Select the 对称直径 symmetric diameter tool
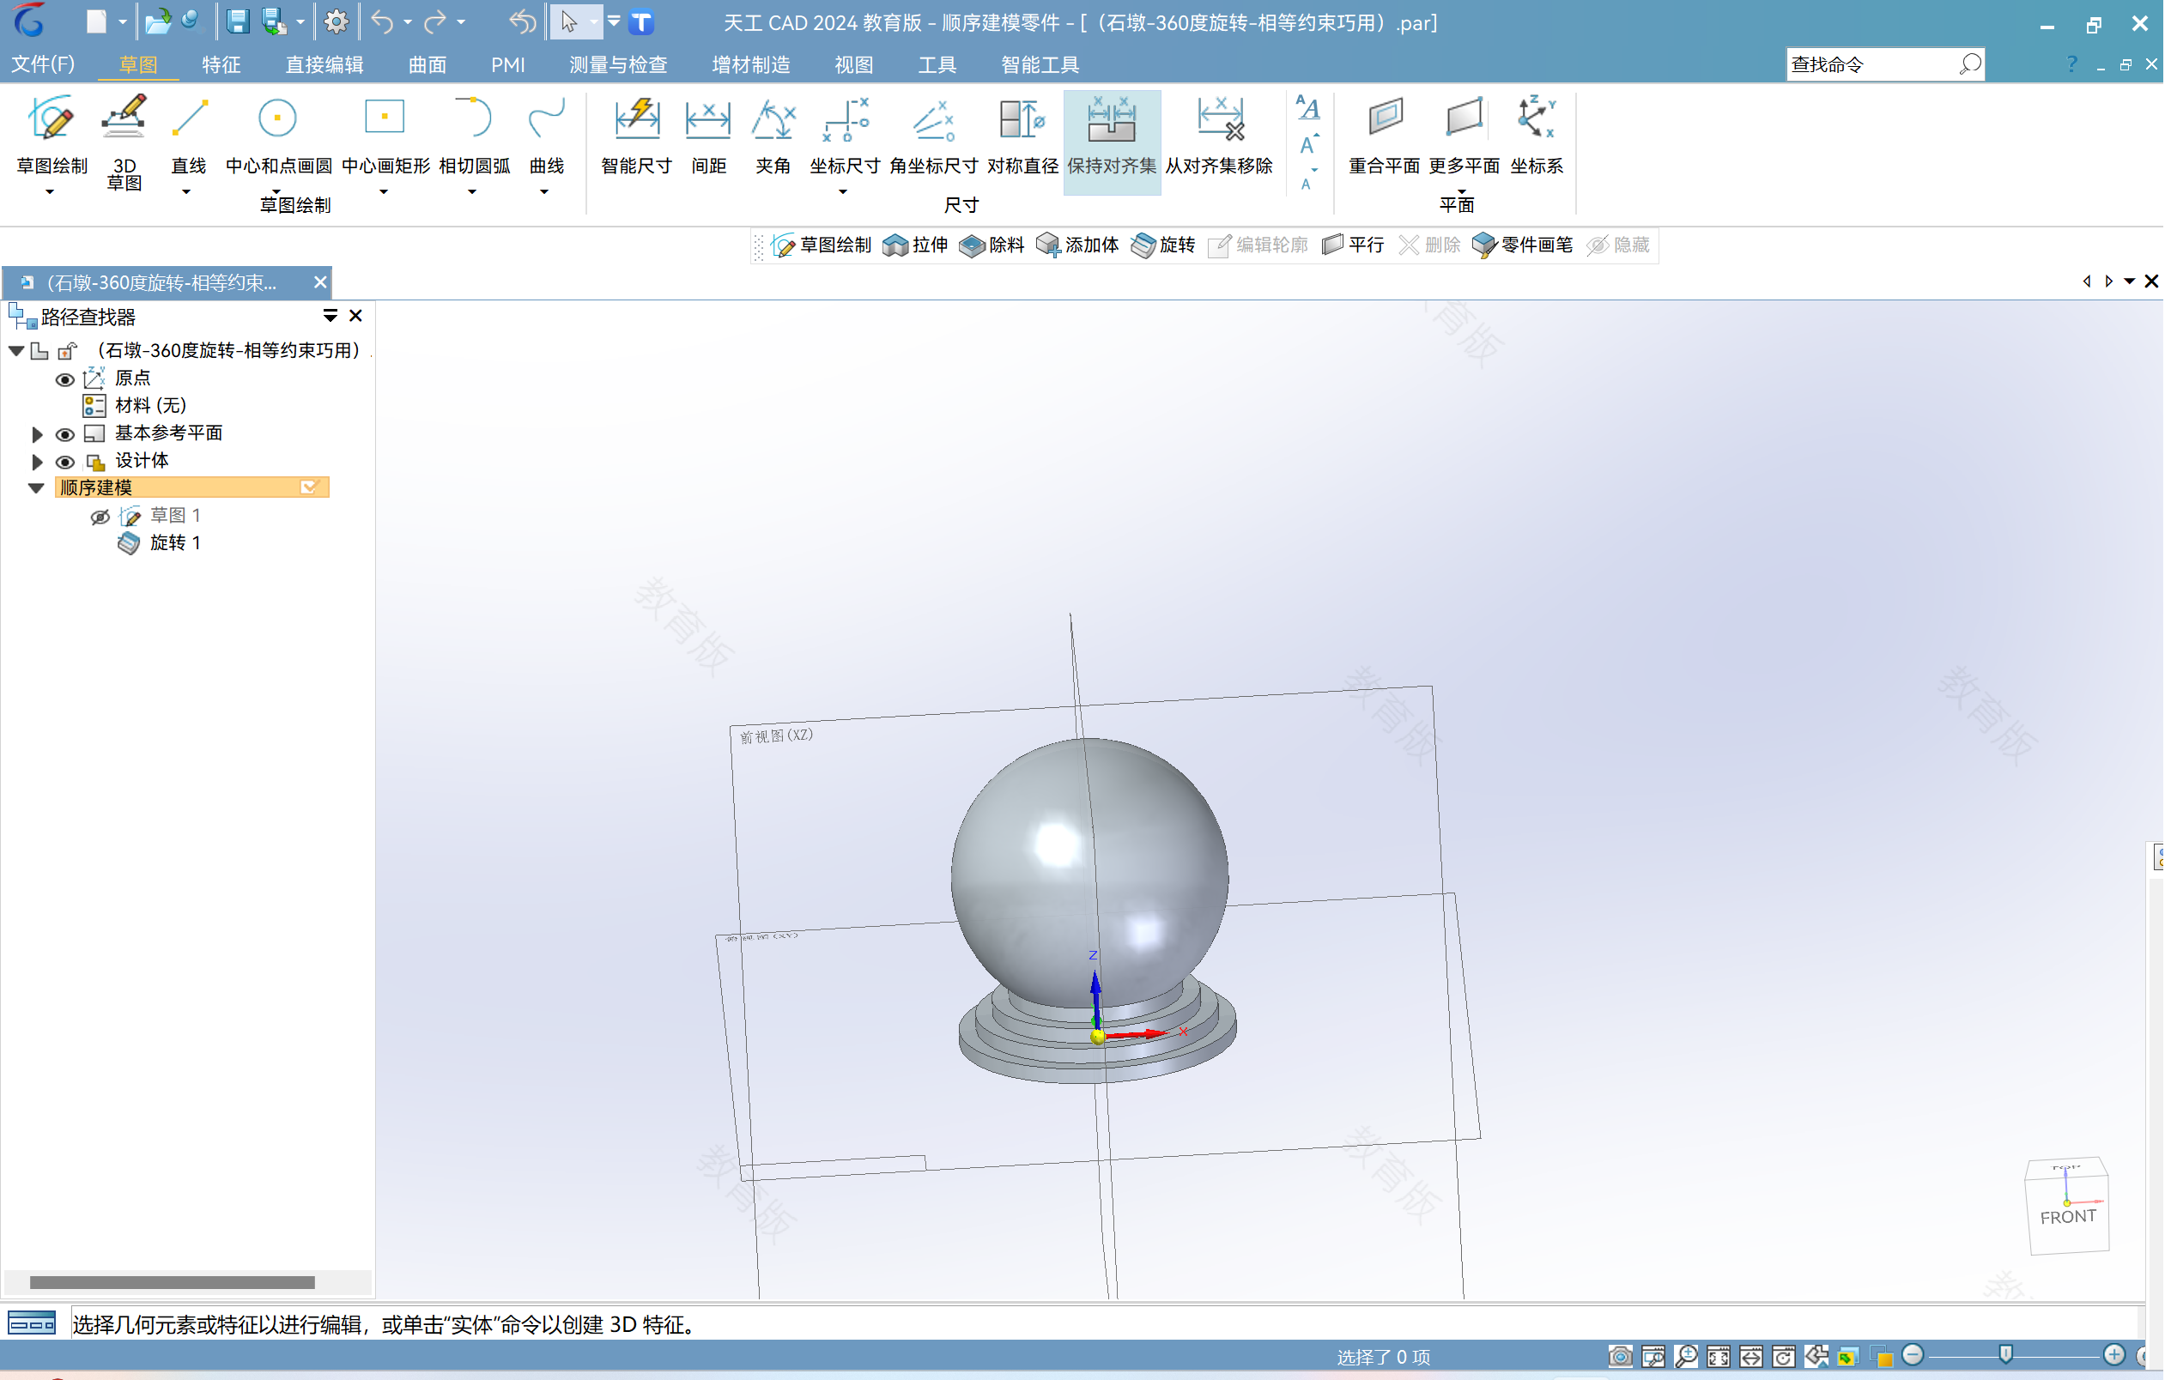The height and width of the screenshot is (1380, 2165). tap(1022, 135)
